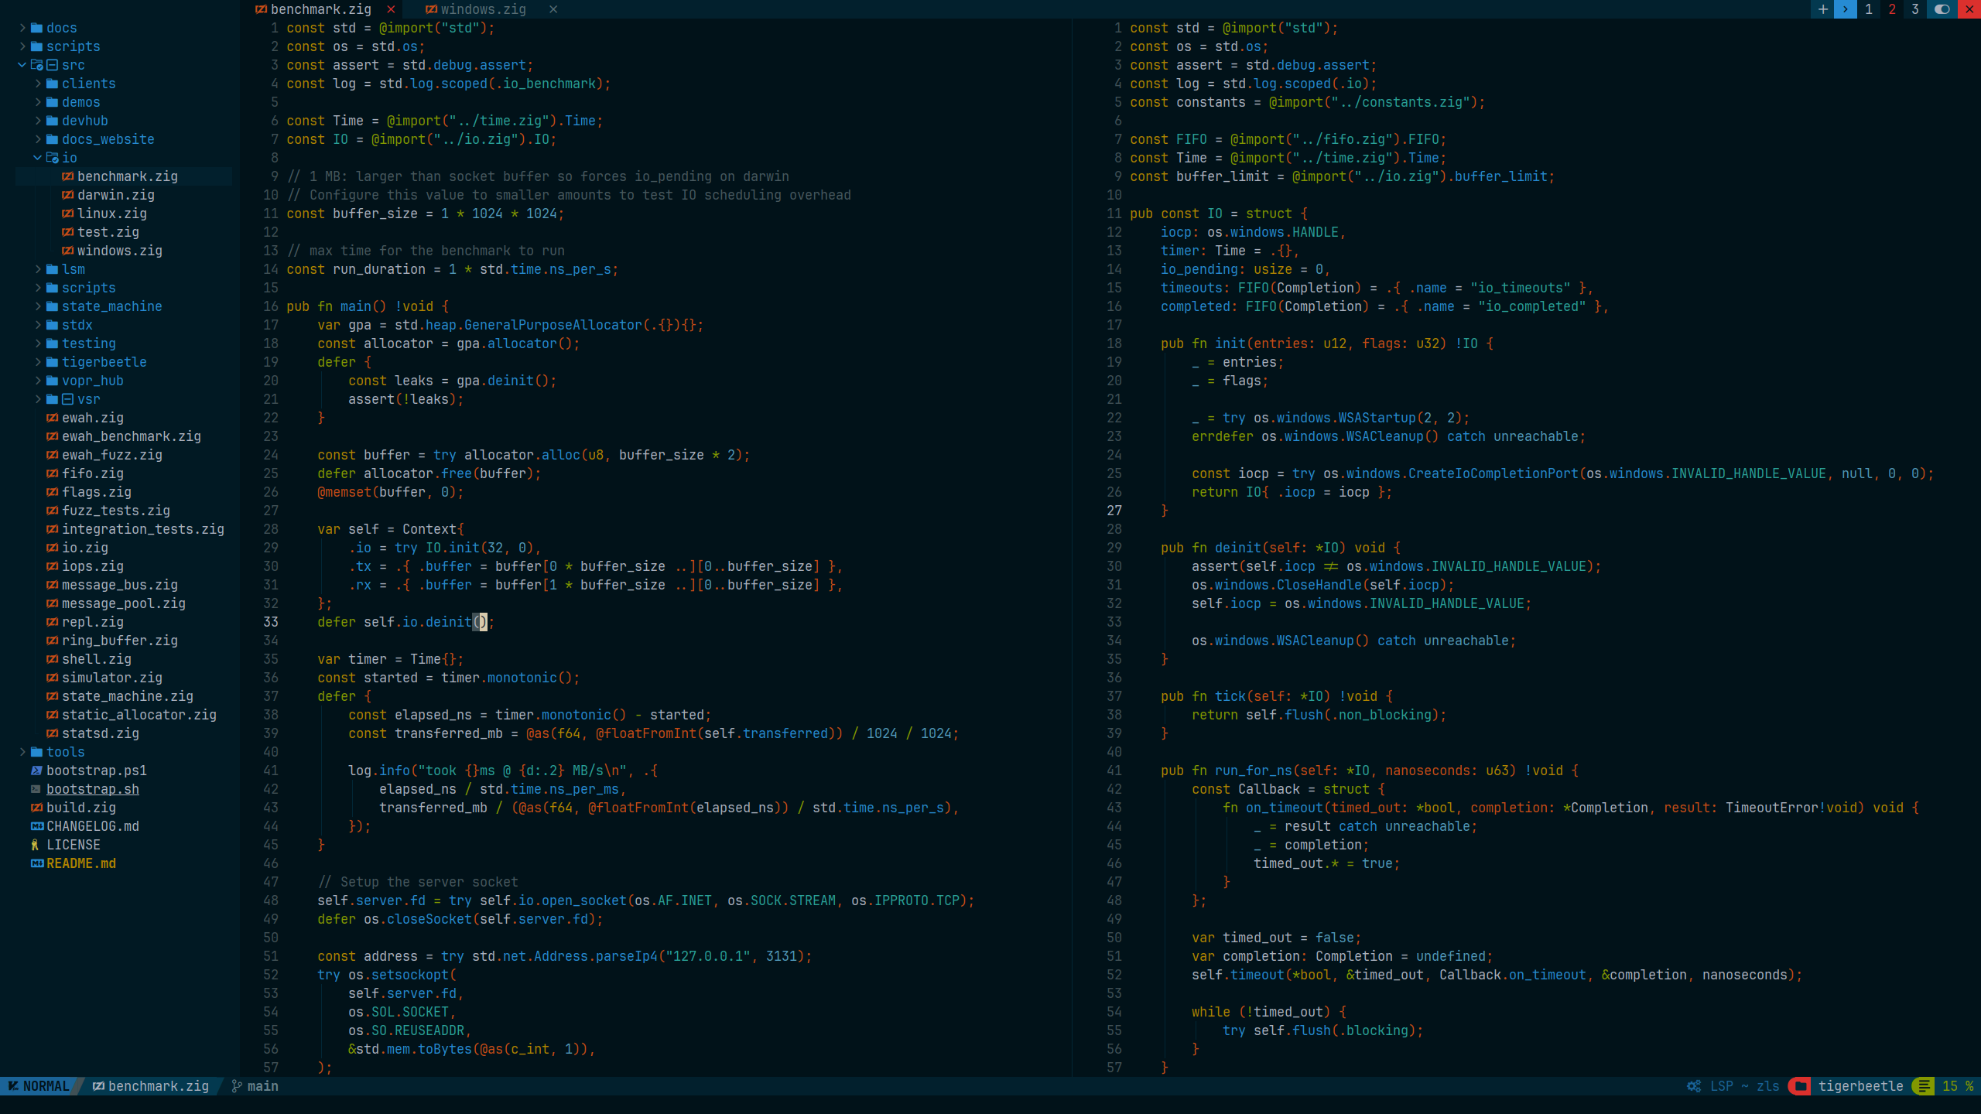The height and width of the screenshot is (1114, 1981).
Task: Expand the lsm folder
Action: [x=38, y=269]
